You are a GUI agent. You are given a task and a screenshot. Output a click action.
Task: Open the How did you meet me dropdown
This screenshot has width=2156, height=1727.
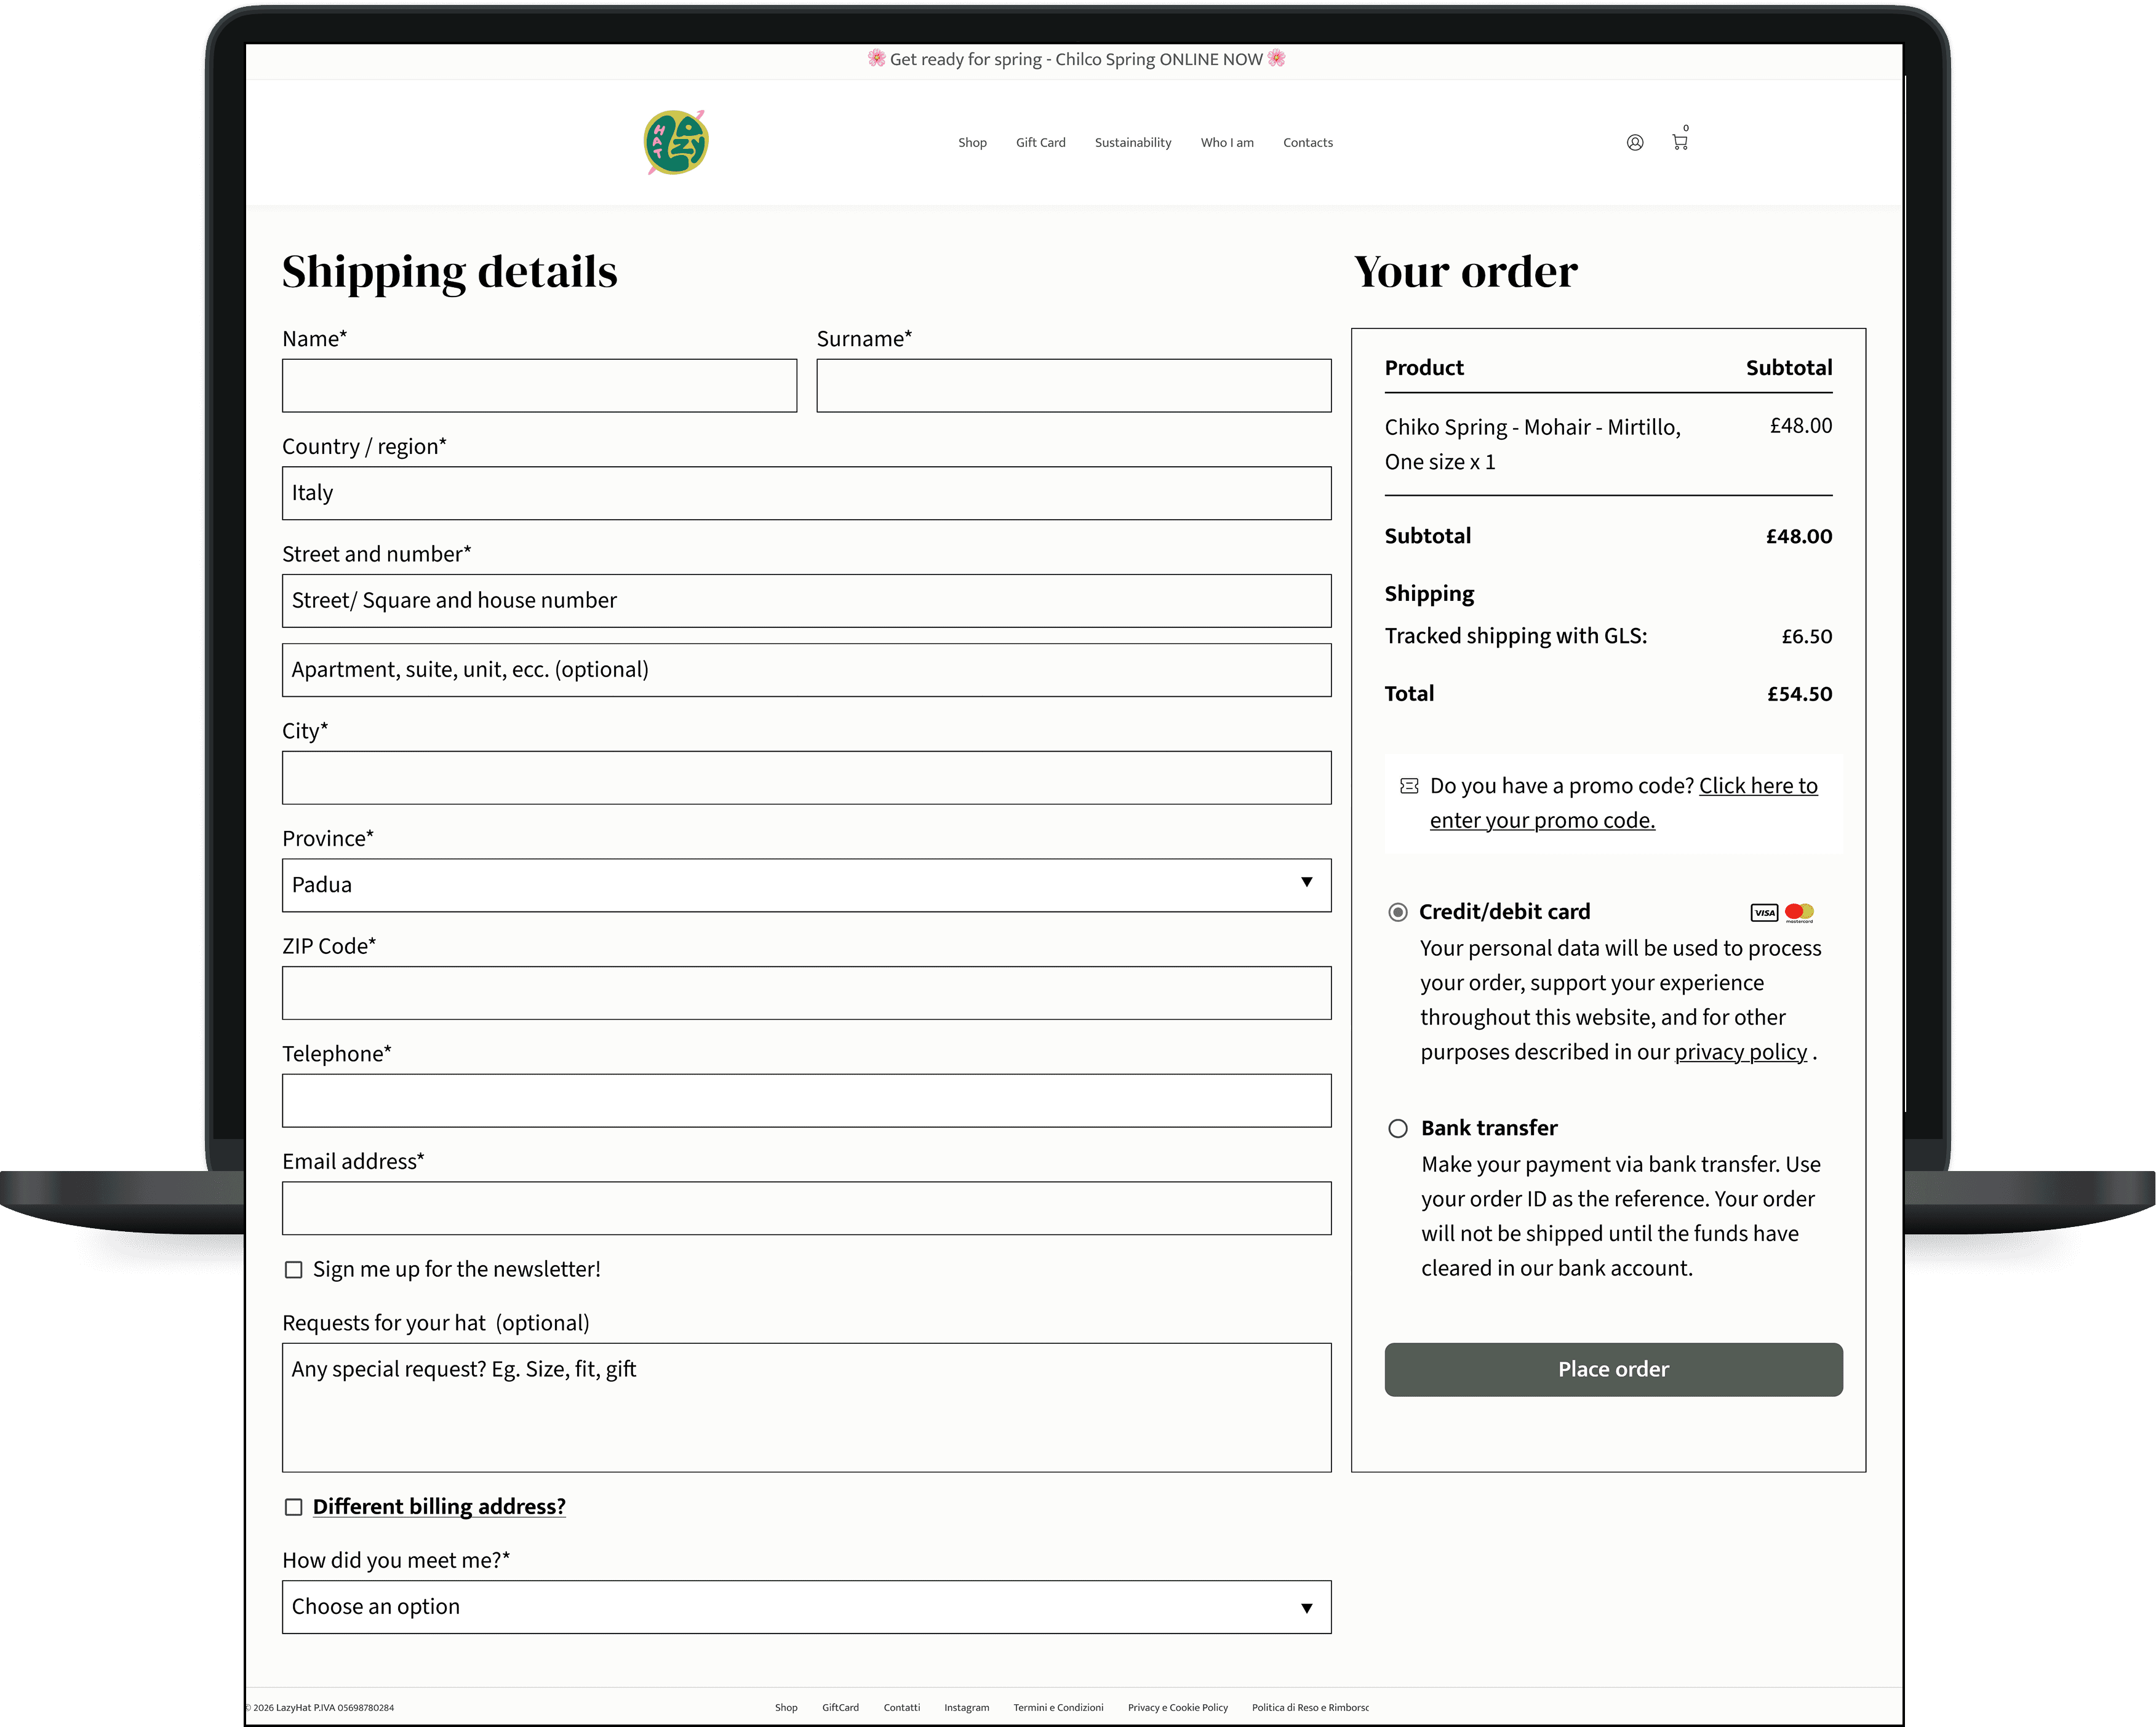coord(806,1607)
